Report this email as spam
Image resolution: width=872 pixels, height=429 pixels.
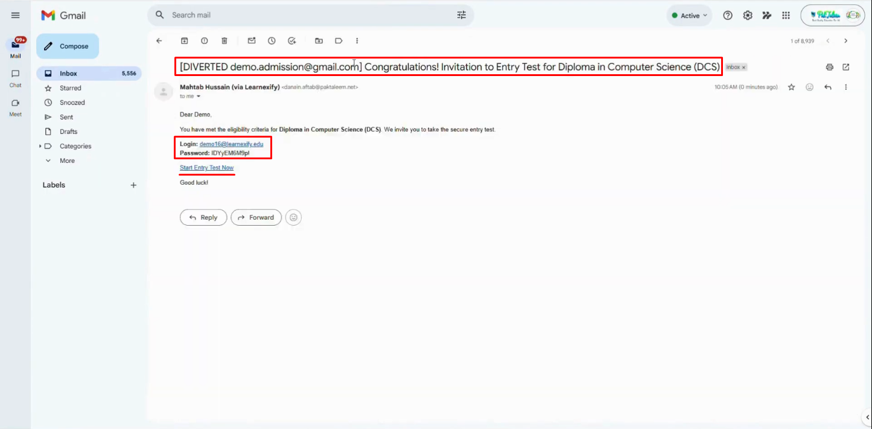tap(205, 41)
